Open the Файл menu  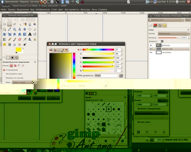(4, 10)
